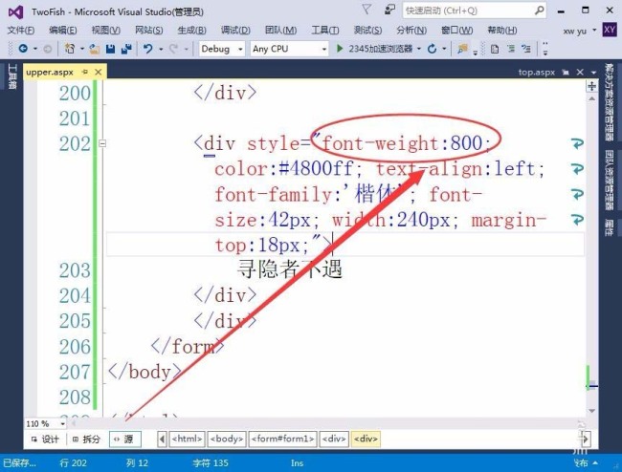
Task: Click the vertical scrollbar down arrow
Action: [591, 411]
